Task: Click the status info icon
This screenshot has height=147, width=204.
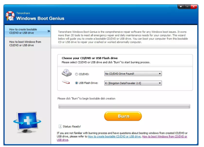Action: pyautogui.click(x=60, y=126)
